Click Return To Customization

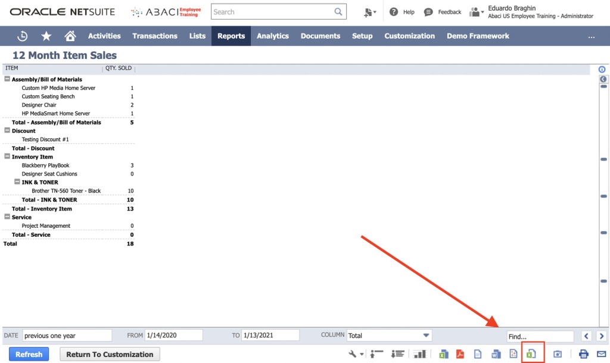point(110,353)
